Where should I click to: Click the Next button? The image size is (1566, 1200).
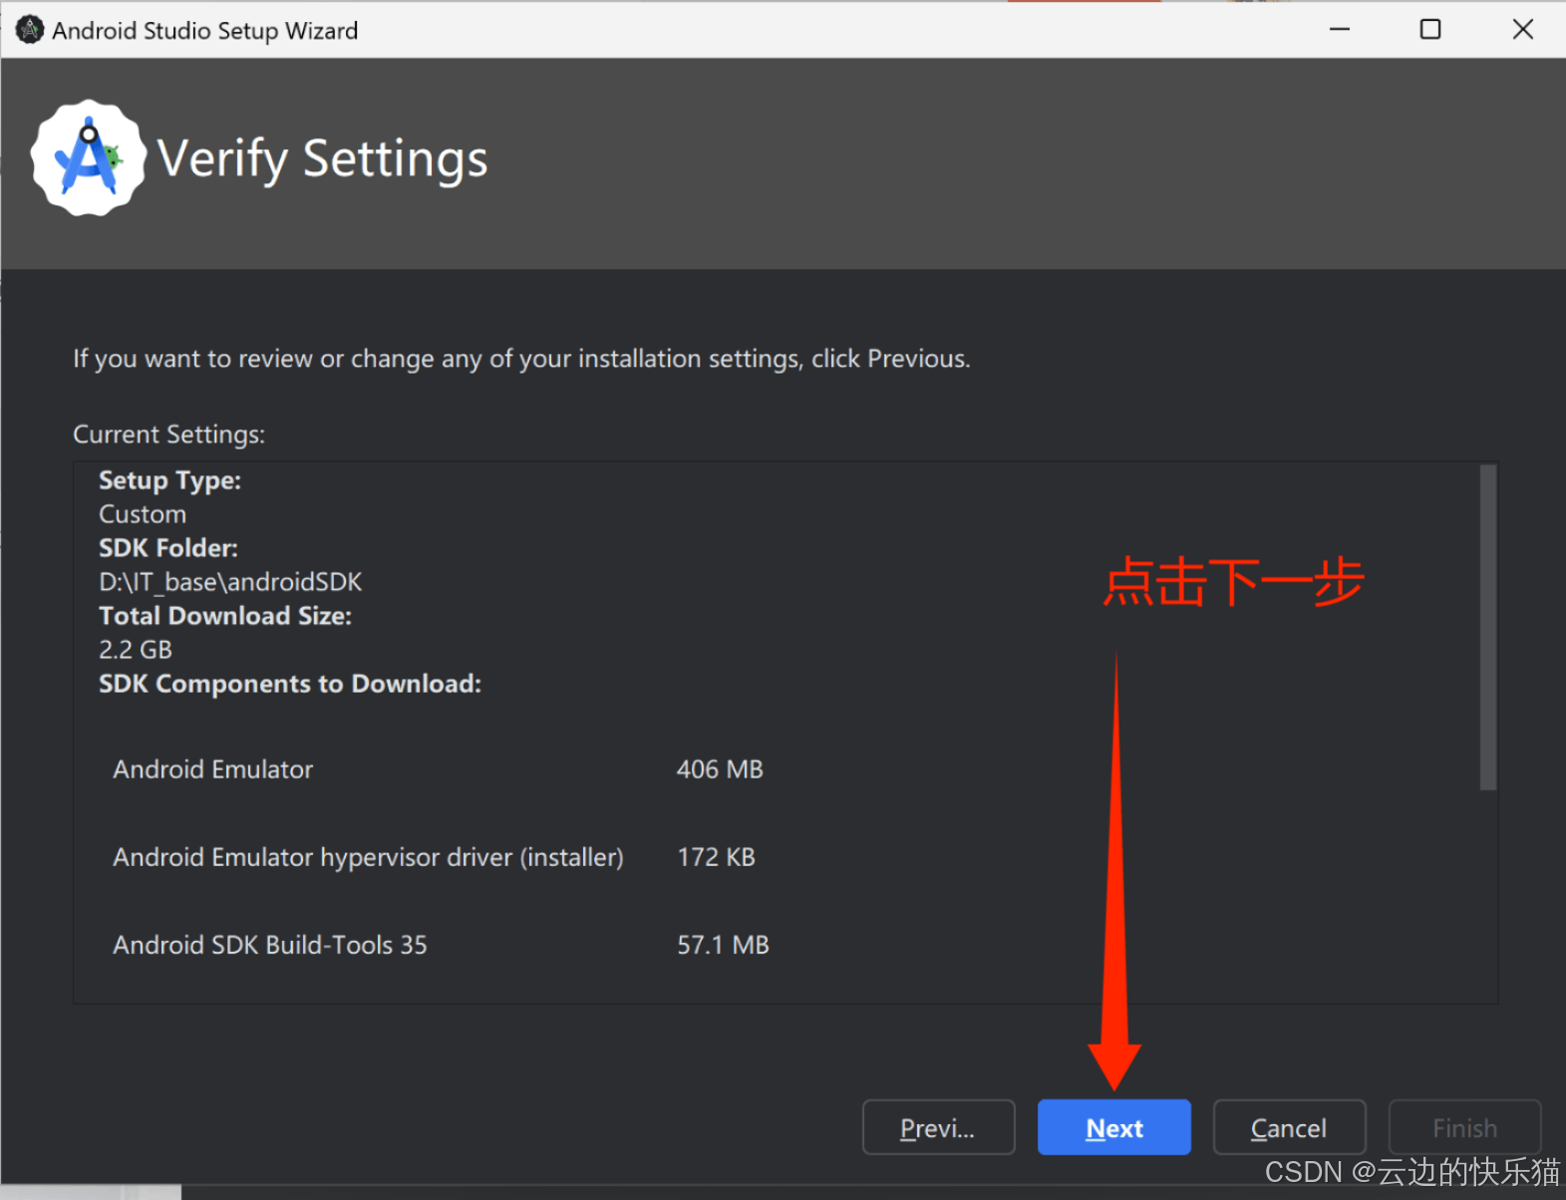1113,1127
